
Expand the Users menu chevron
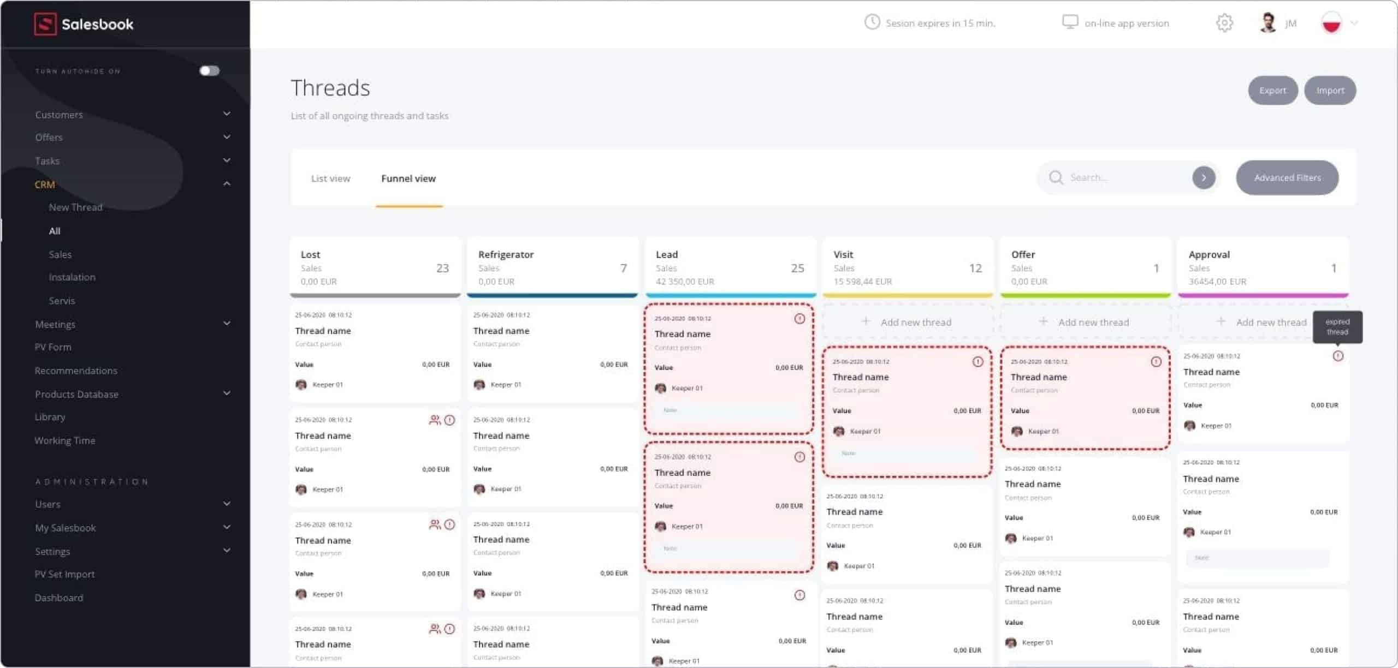tap(227, 503)
